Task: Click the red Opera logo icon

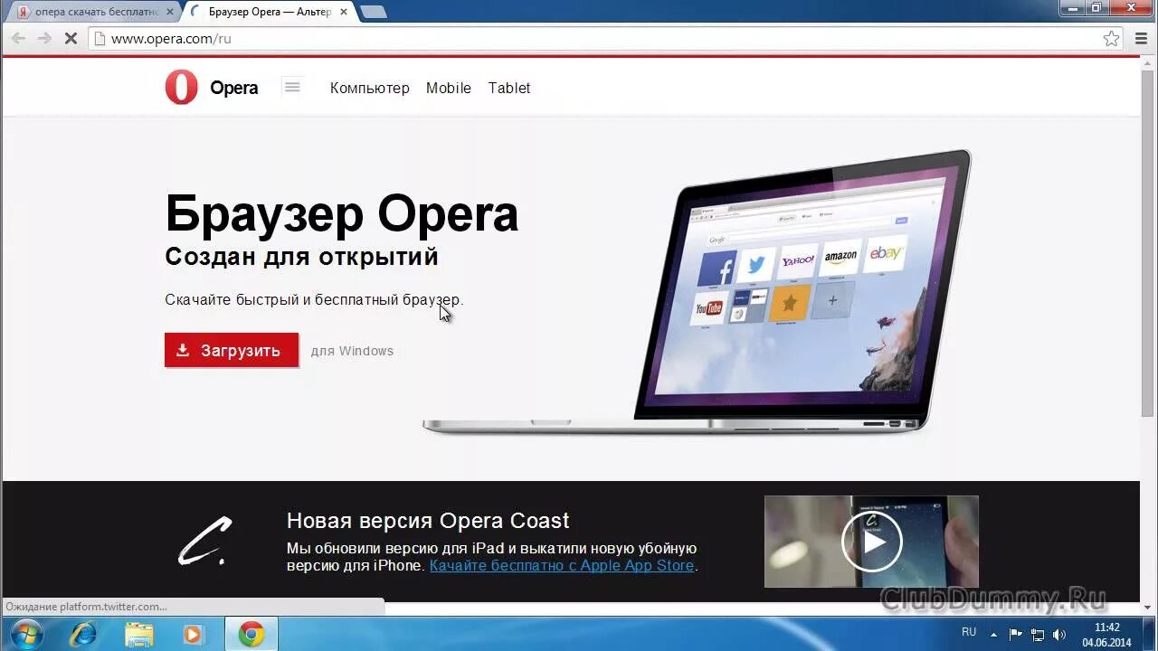Action: coord(181,88)
